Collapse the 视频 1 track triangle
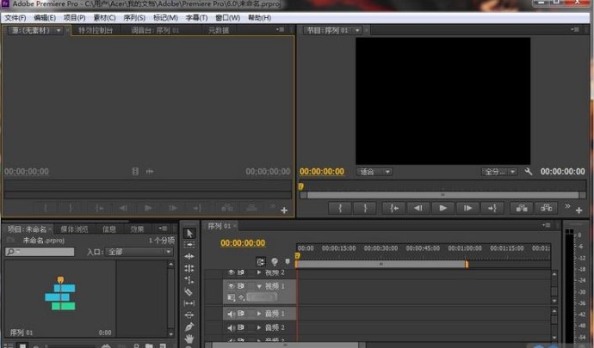This screenshot has width=594, height=348. tap(259, 285)
